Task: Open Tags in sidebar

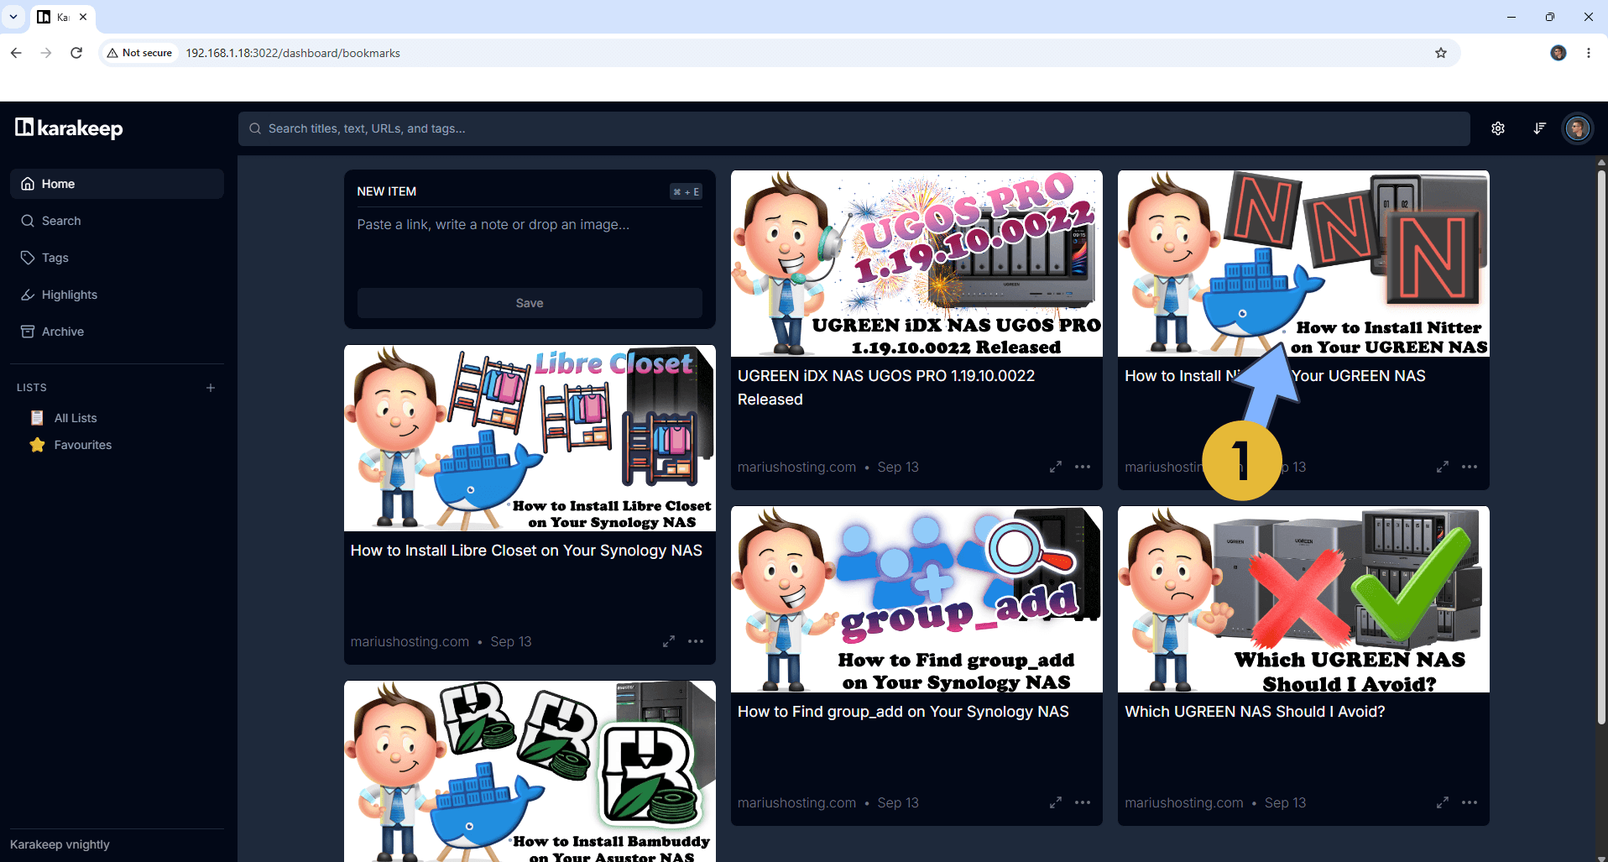Action: [x=117, y=258]
